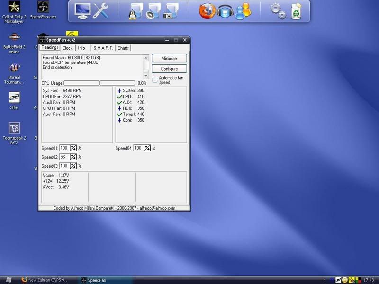The image size is (379, 284).
Task: Click the Configure button
Action: click(169, 69)
